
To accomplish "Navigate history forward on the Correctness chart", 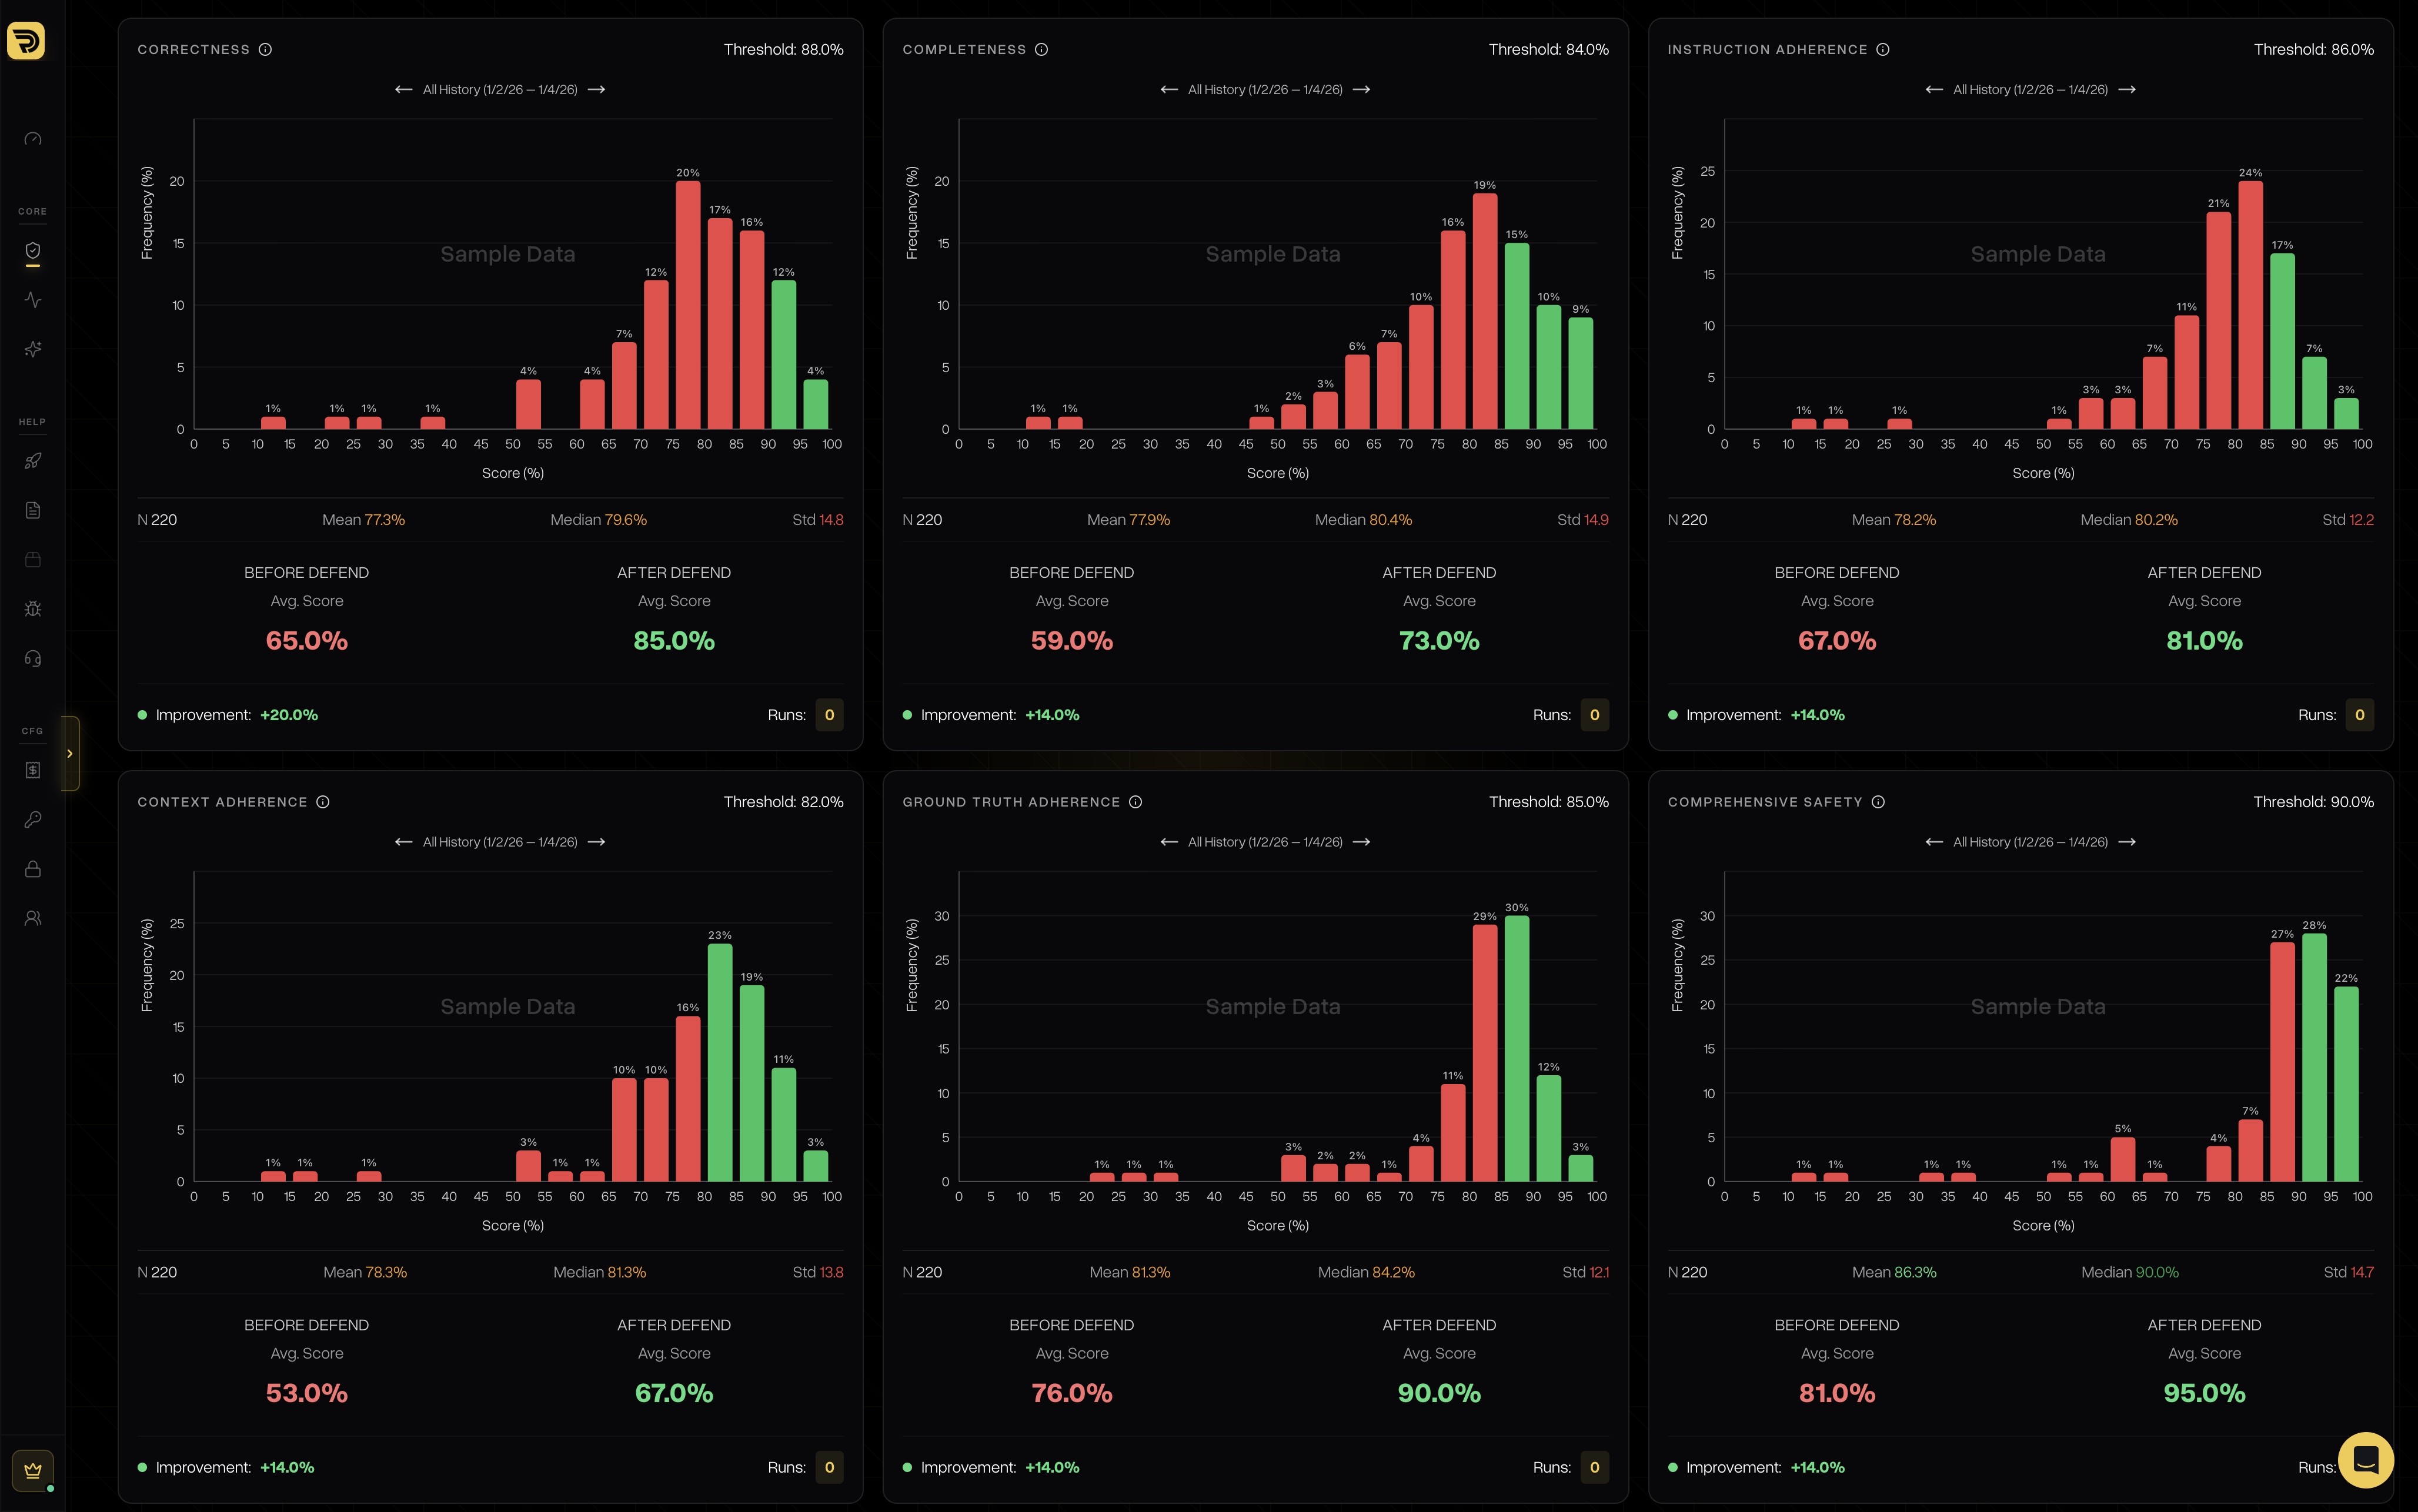I will coord(597,89).
